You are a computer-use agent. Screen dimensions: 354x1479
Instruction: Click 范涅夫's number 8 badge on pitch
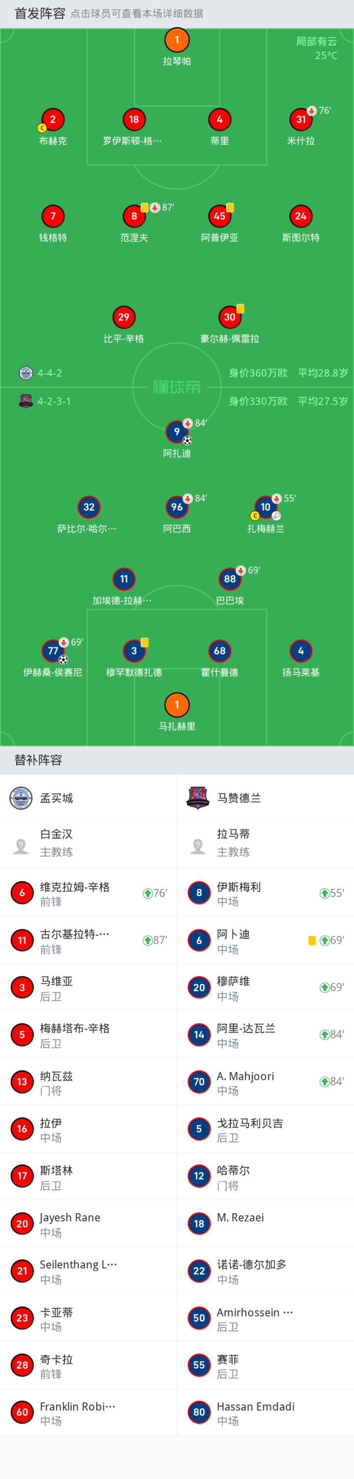tap(134, 217)
